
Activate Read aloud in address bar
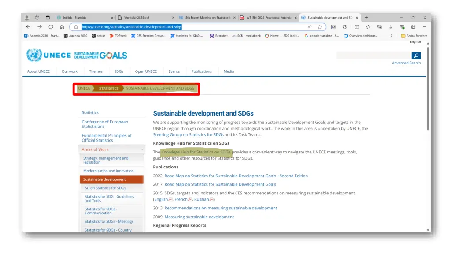tap(310, 27)
